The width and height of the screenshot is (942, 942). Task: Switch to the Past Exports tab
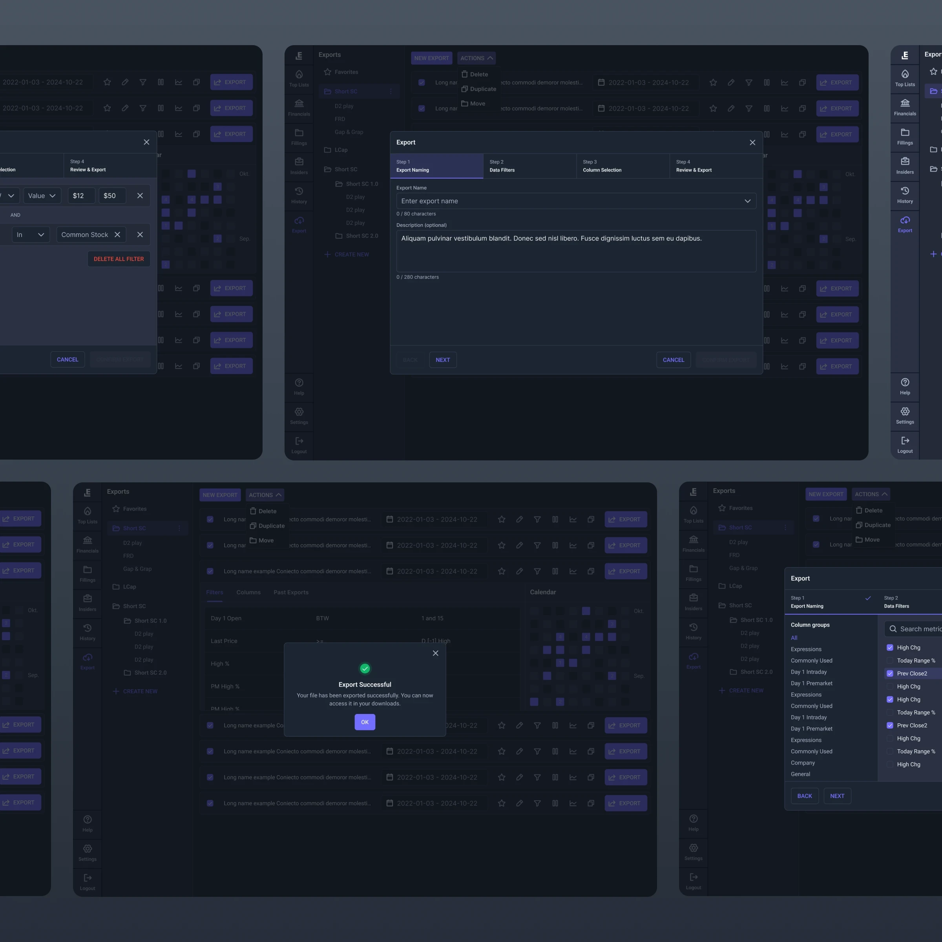tap(290, 592)
